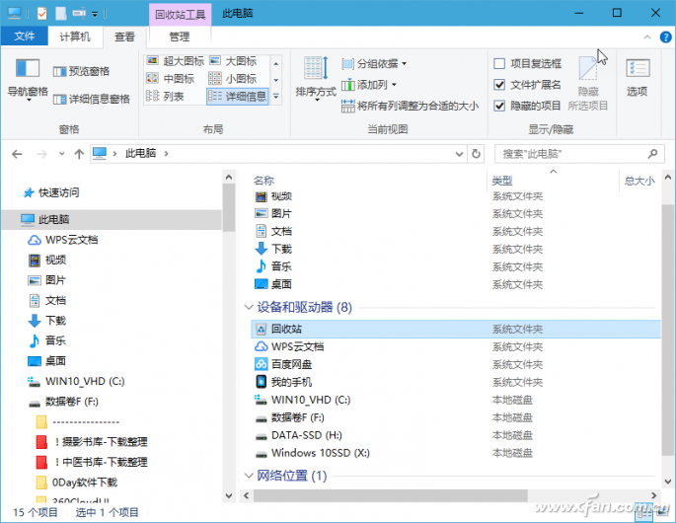Click 此电脑 in the address bar breadcrumb
The width and height of the screenshot is (676, 523).
140,154
